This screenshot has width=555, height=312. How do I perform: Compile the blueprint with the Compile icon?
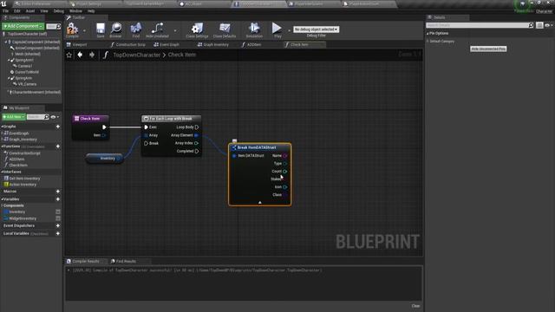[x=72, y=29]
